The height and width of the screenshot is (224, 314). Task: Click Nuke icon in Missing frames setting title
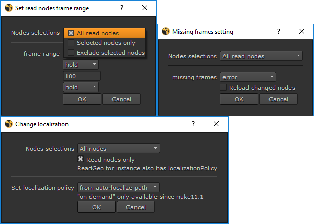(165, 32)
